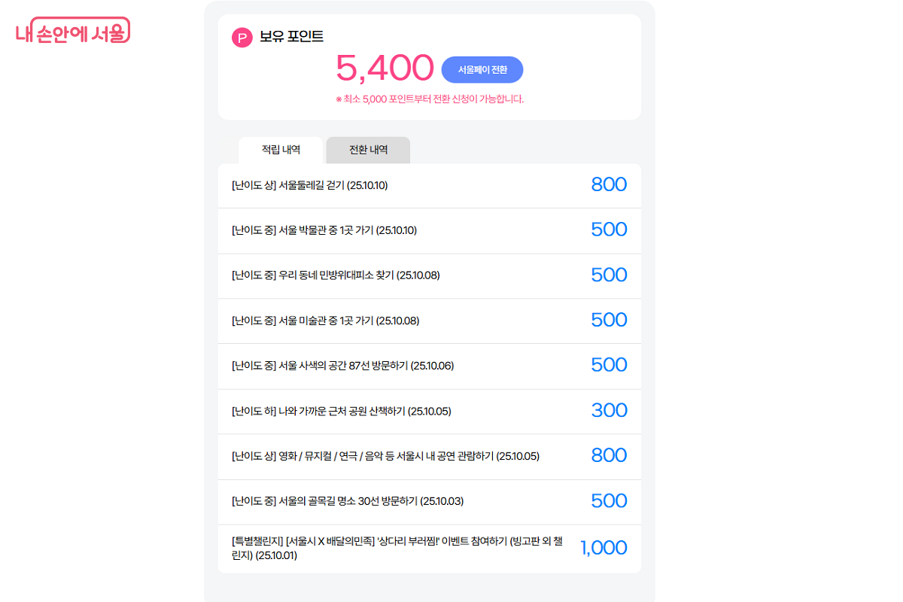Click the 800 points next to 서울둘레길 걷기
Viewport: 903px width, 602px height.
(x=609, y=184)
